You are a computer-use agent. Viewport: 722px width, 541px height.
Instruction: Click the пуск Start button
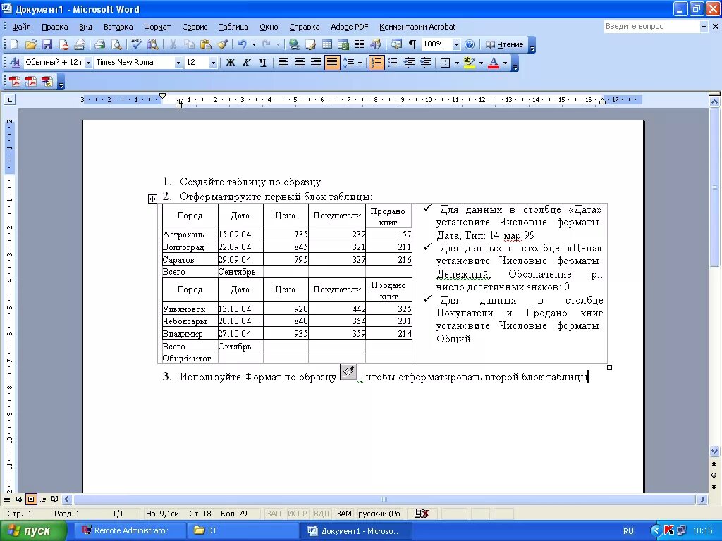click(x=32, y=530)
